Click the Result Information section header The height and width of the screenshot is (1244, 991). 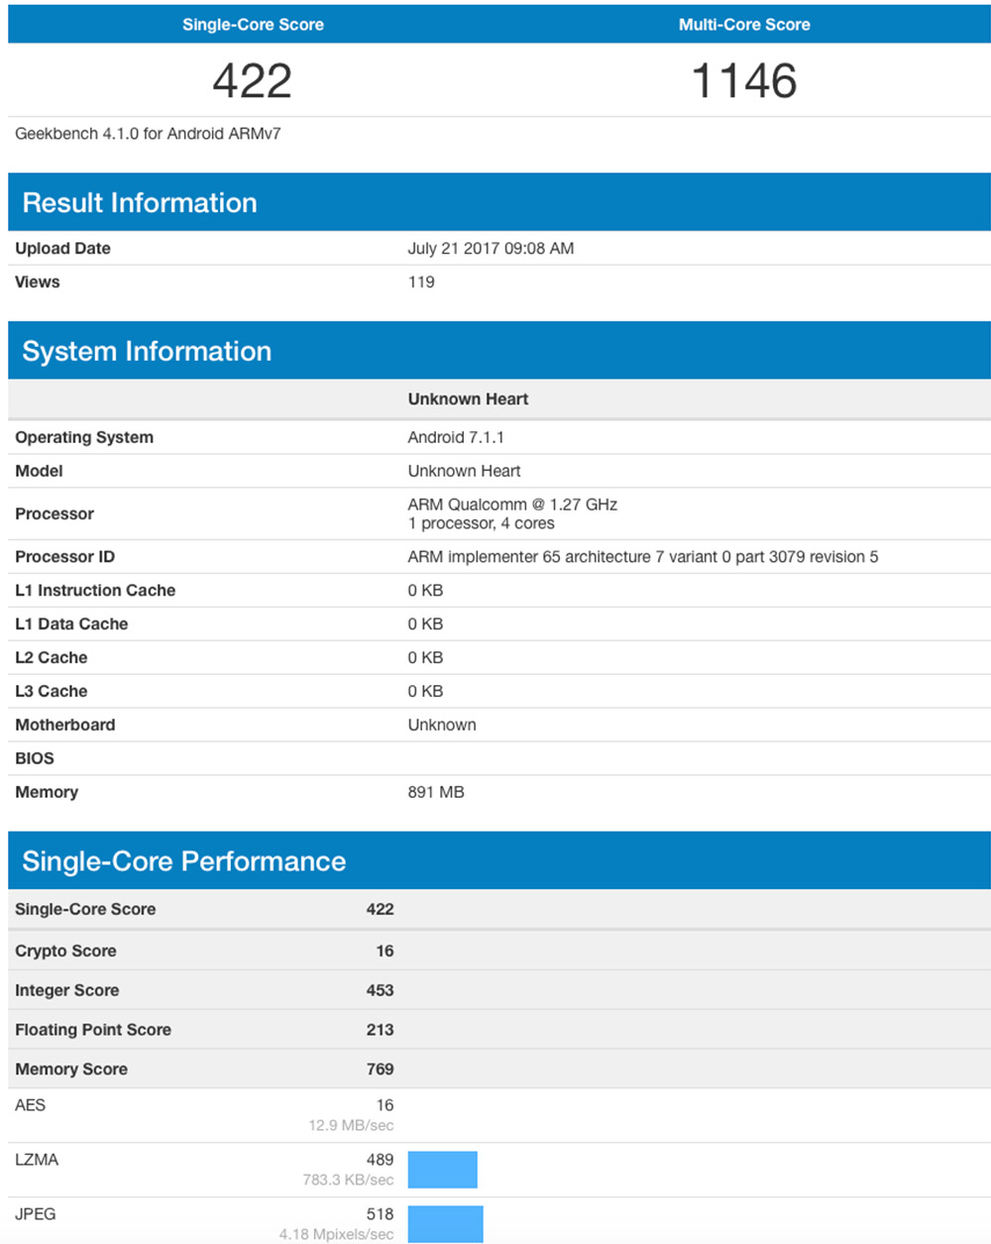(140, 201)
